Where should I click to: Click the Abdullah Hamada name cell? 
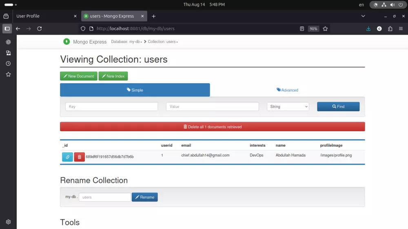click(x=290, y=155)
